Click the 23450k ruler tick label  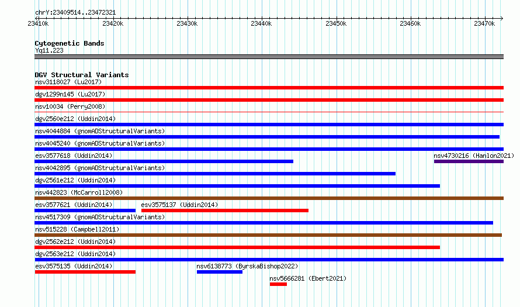tap(336, 23)
